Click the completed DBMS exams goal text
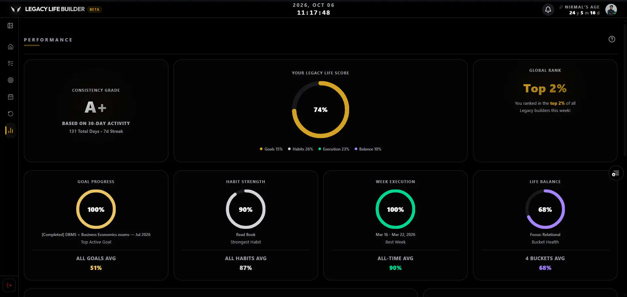The width and height of the screenshot is (627, 297). pyautogui.click(x=96, y=235)
